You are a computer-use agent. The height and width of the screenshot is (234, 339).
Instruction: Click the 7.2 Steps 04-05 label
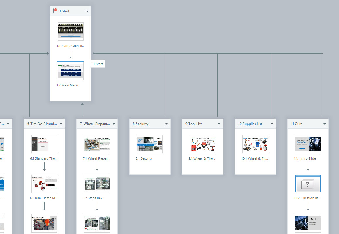click(x=94, y=198)
